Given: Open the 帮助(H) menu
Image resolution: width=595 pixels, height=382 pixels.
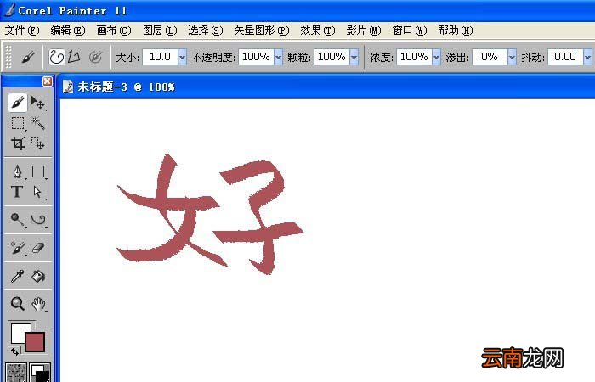Looking at the screenshot, I should coord(456,31).
